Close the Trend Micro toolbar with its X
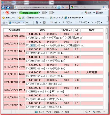Screen dimensions: 110x115 click(3, 13)
